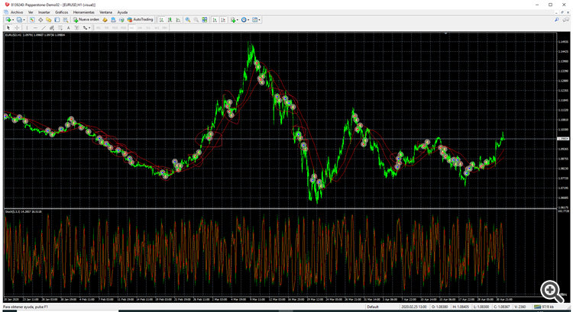Open new chart dropdown arrow
The width and height of the screenshot is (573, 312).
(13, 20)
